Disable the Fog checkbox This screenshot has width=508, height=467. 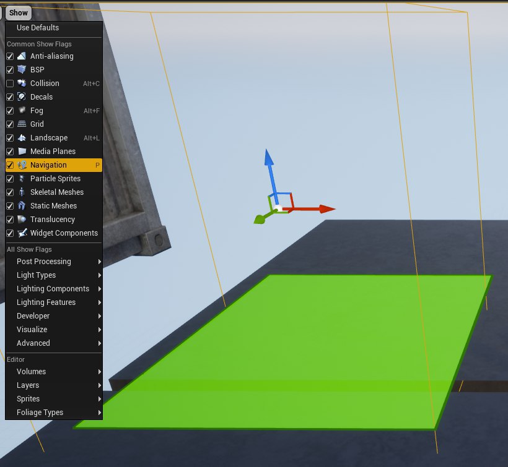pos(10,111)
